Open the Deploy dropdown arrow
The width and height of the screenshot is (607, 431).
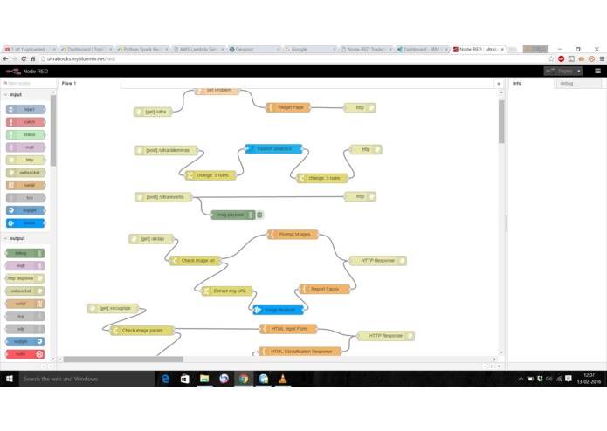point(579,72)
